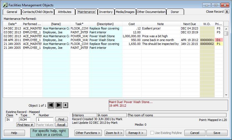Click scrollbar down arrow in maintenance grid
The height and width of the screenshot is (140, 232).
[x=226, y=95]
